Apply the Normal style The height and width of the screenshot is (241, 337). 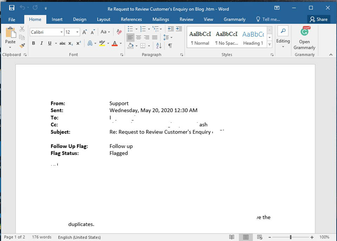click(x=200, y=38)
